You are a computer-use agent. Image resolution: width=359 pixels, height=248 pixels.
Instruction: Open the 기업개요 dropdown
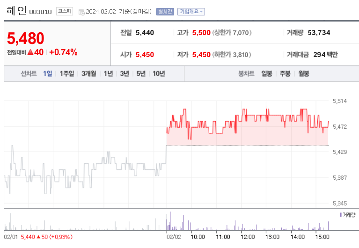pyautogui.click(x=191, y=12)
